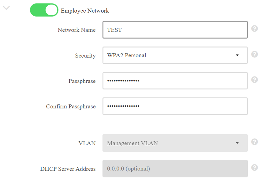Image resolution: width=279 pixels, height=184 pixels.
Task: Disable the Employee Network toggle
Action: pyautogui.click(x=44, y=10)
